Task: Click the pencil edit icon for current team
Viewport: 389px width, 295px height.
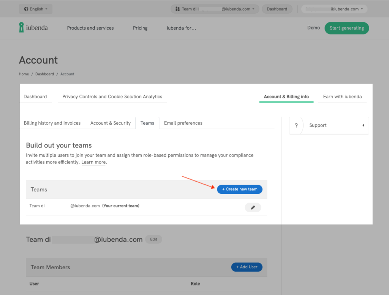Action: click(x=253, y=207)
